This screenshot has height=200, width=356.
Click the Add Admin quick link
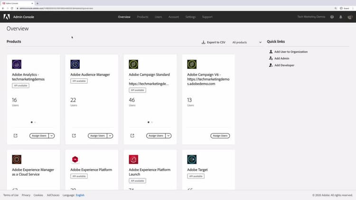(x=282, y=58)
